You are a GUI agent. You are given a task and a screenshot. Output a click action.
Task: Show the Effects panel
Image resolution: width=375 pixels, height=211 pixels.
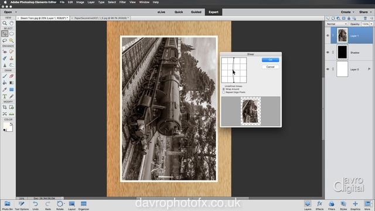point(319,205)
